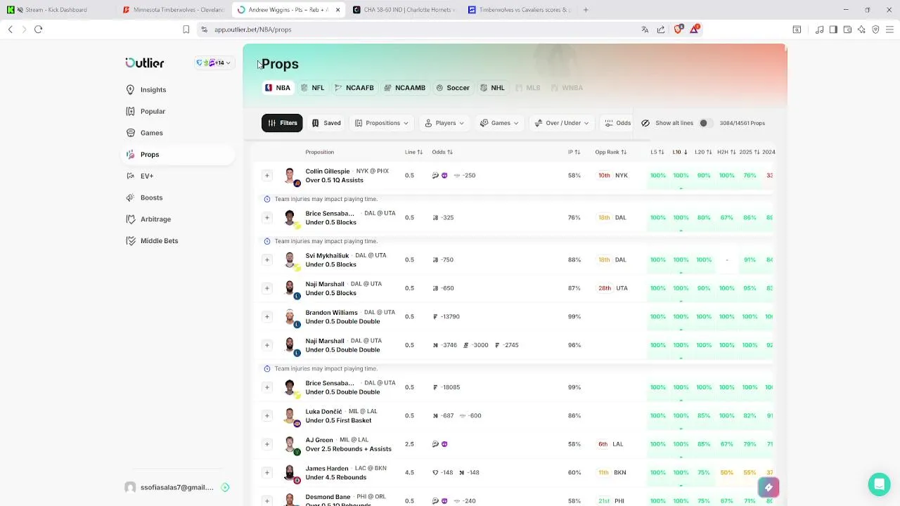This screenshot has width=900, height=506.
Task: Click the -13790 odds for Brandon Williams
Action: (450, 317)
